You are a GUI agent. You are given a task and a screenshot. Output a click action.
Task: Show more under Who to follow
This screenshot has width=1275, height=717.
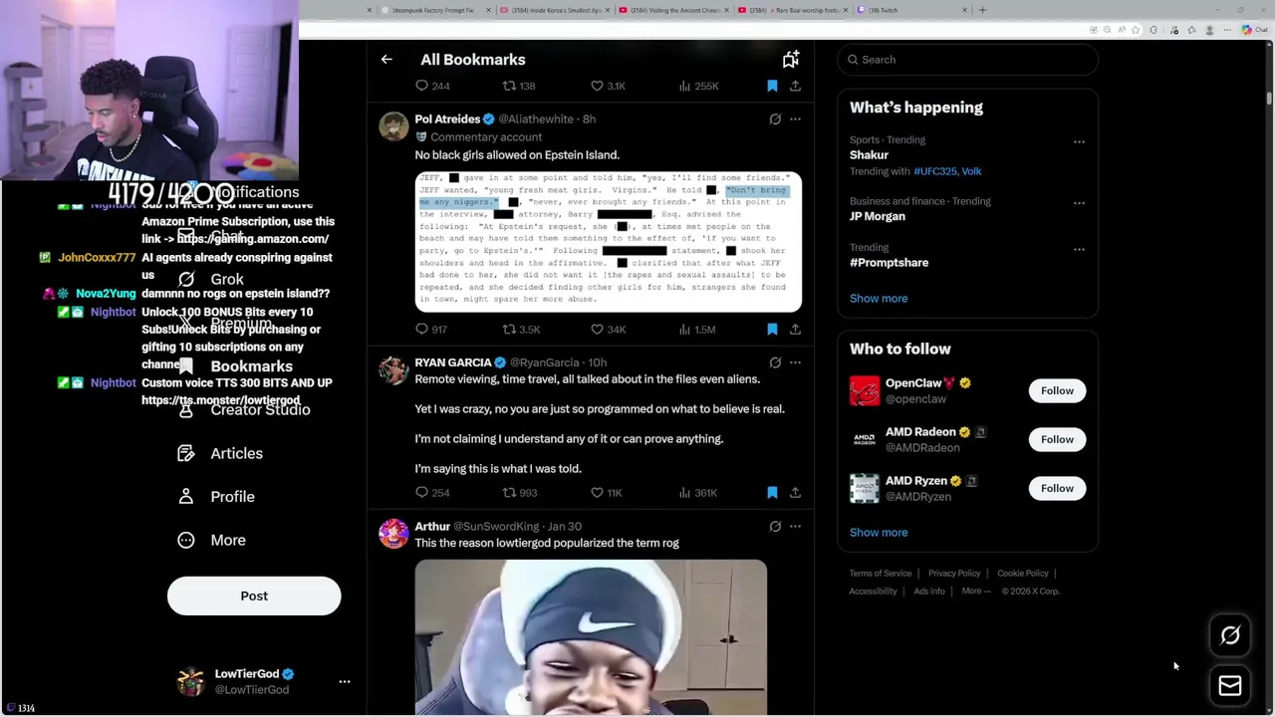point(879,533)
